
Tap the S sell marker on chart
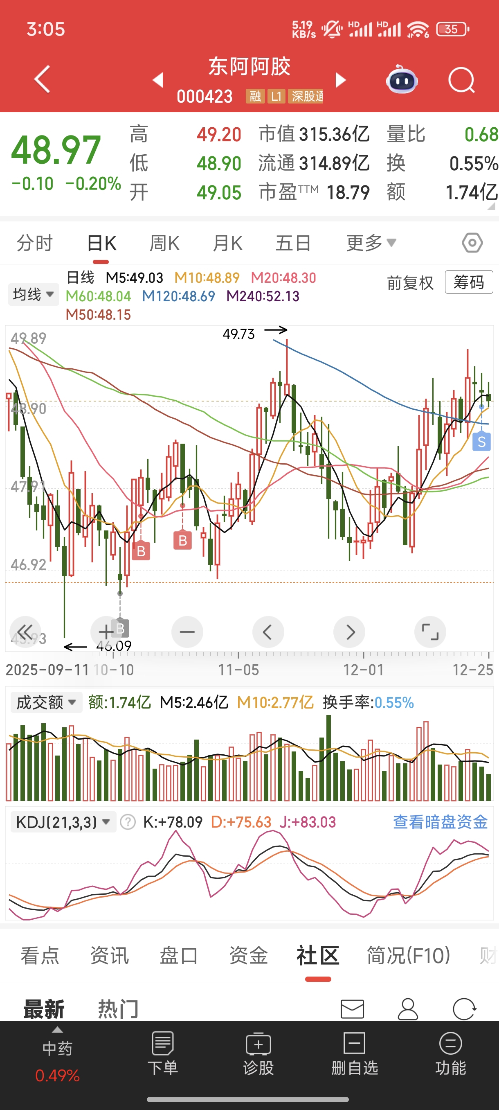(x=481, y=442)
